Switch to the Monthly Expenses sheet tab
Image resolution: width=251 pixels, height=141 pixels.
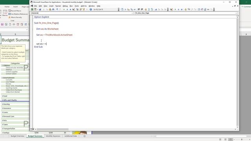pyautogui.click(x=53, y=136)
